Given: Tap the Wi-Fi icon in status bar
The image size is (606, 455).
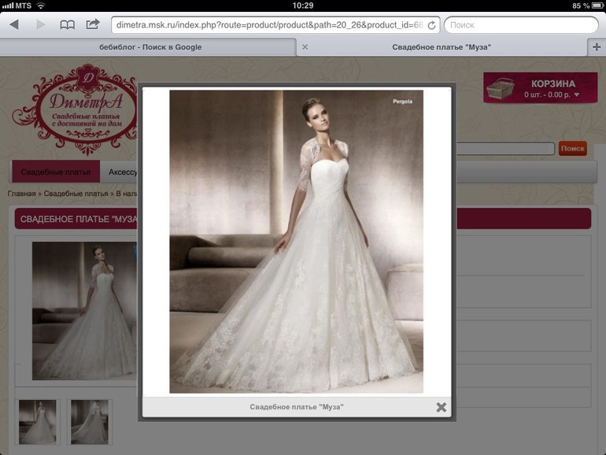Looking at the screenshot, I should tap(41, 6).
